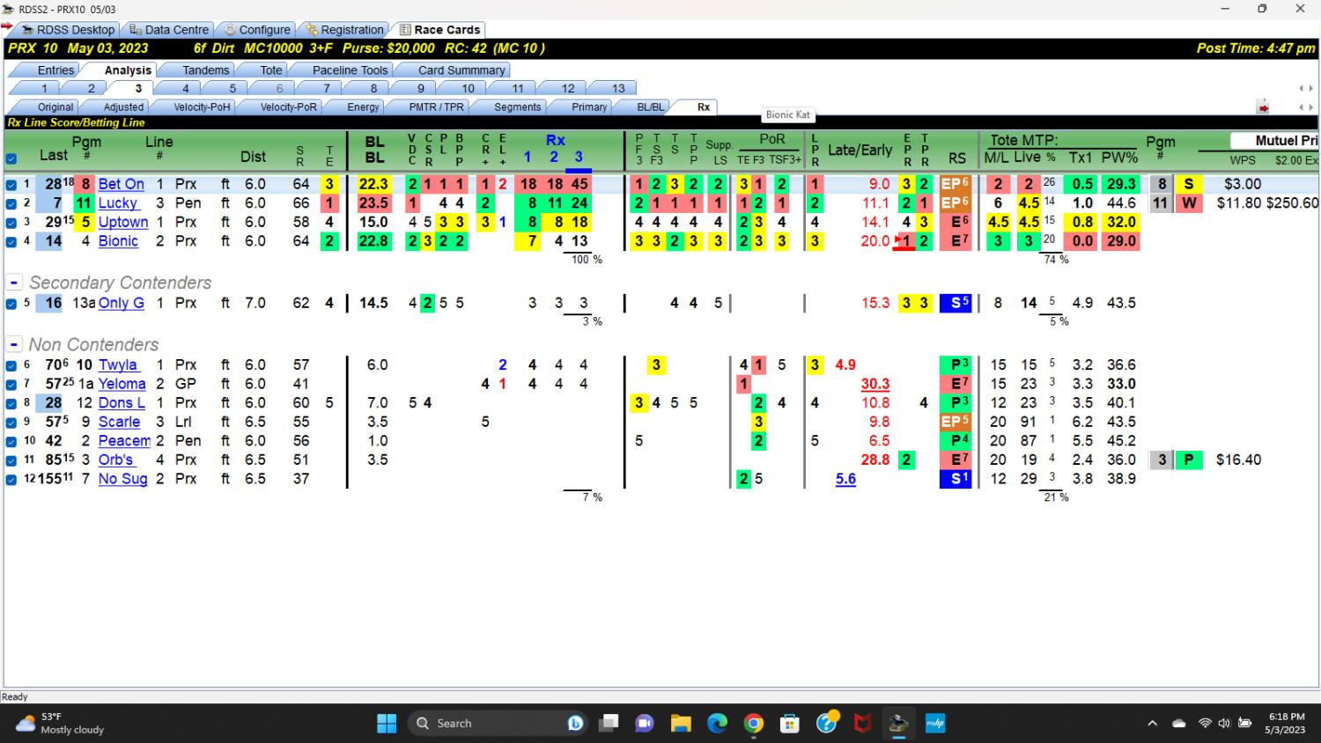Click the taskbar clock showing 6:18 PM

pyautogui.click(x=1287, y=724)
